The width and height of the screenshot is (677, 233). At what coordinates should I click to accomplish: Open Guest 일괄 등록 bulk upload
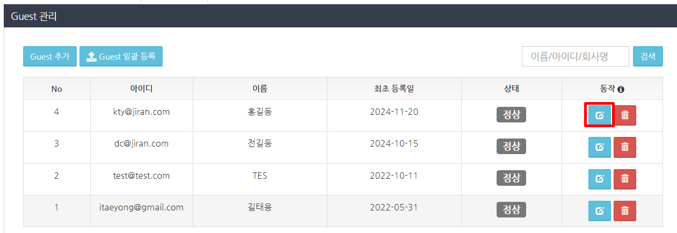(121, 56)
